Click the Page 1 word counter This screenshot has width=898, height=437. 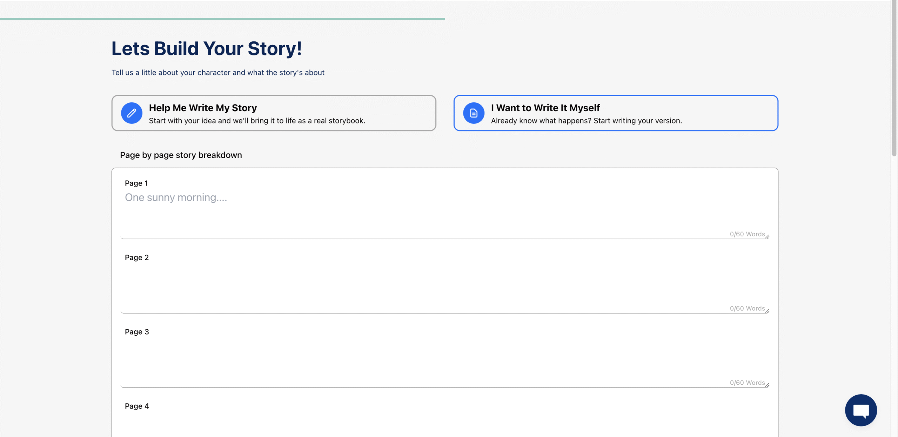[x=747, y=234]
